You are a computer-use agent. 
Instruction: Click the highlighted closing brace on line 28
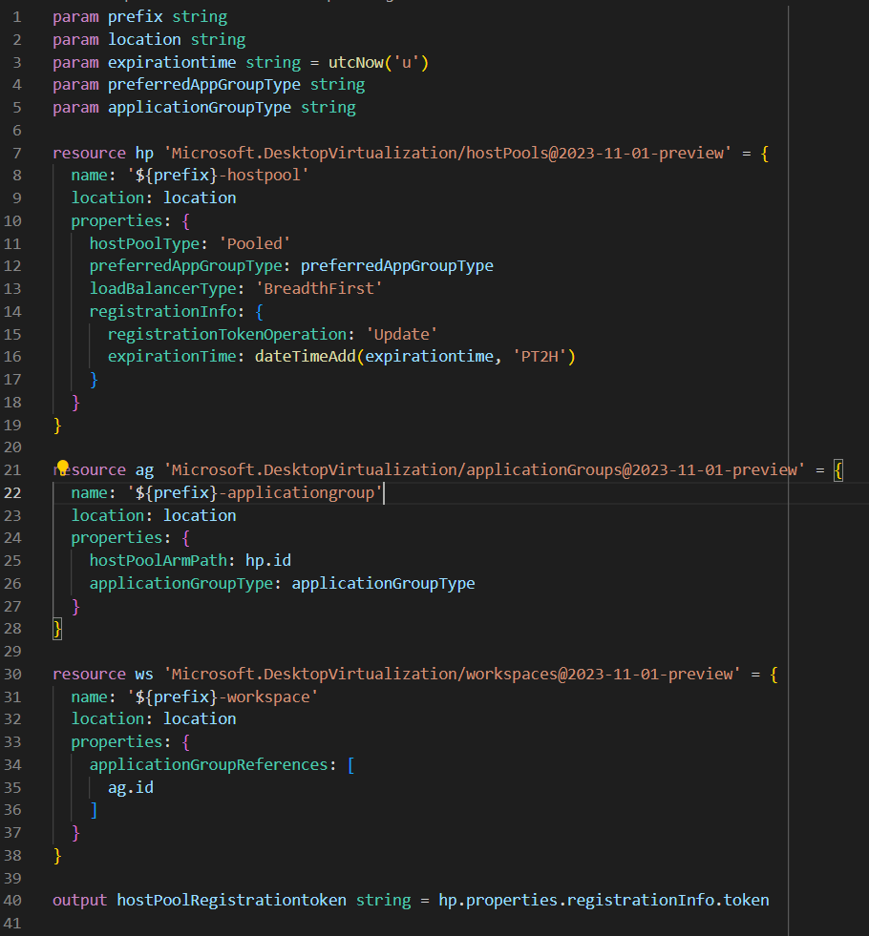point(57,629)
